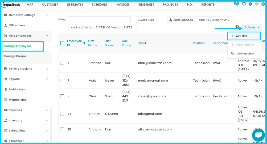Click the Membership card icon
Image resolution: width=267 pixels, height=144 pixels.
pos(6,100)
